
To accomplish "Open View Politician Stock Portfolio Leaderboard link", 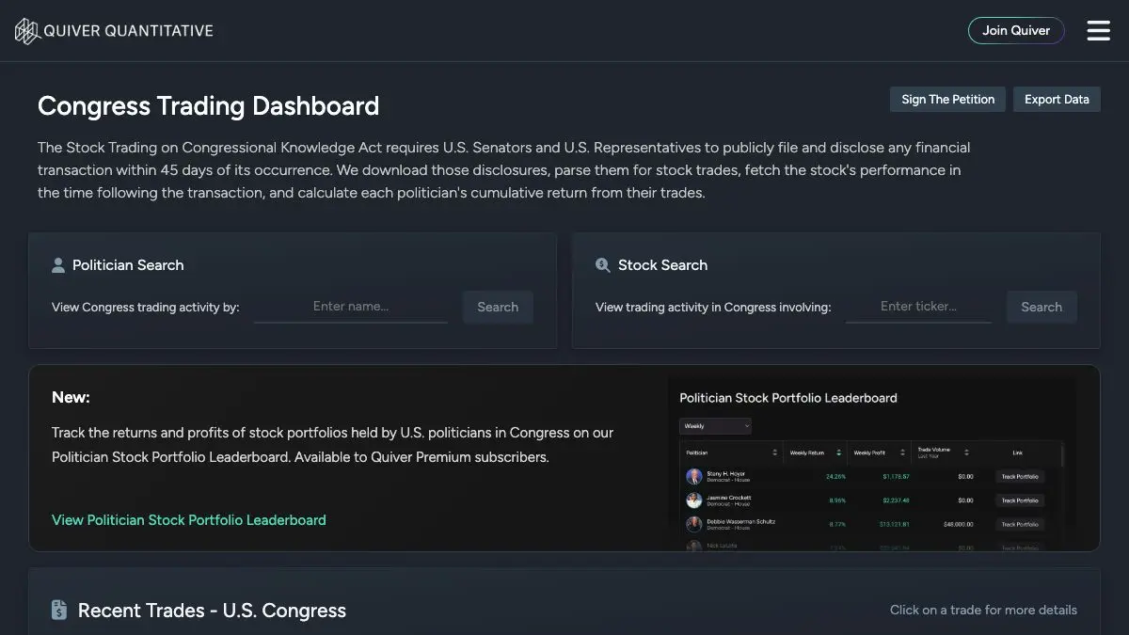I will (189, 519).
